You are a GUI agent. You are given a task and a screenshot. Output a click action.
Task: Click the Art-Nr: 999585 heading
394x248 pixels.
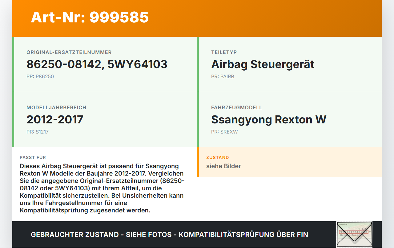(x=90, y=17)
